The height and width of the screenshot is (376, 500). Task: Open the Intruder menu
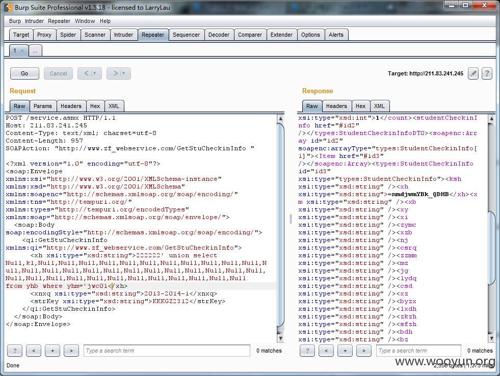[x=34, y=21]
